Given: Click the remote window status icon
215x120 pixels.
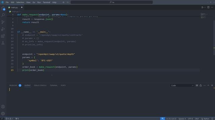Looking at the screenshot, I should pyautogui.click(x=2, y=119).
